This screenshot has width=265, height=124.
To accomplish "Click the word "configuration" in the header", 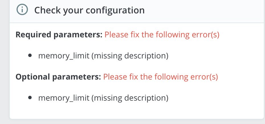I will click(x=115, y=11).
